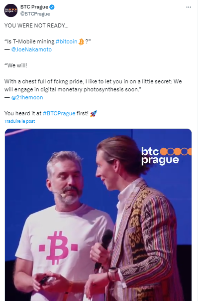Image resolution: width=199 pixels, height=301 pixels.
Task: Click Traduire le post
Action: coord(19,121)
